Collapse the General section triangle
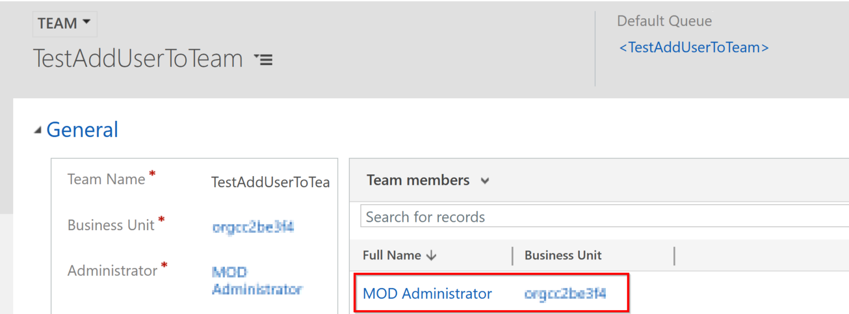The image size is (849, 314). coord(38,130)
